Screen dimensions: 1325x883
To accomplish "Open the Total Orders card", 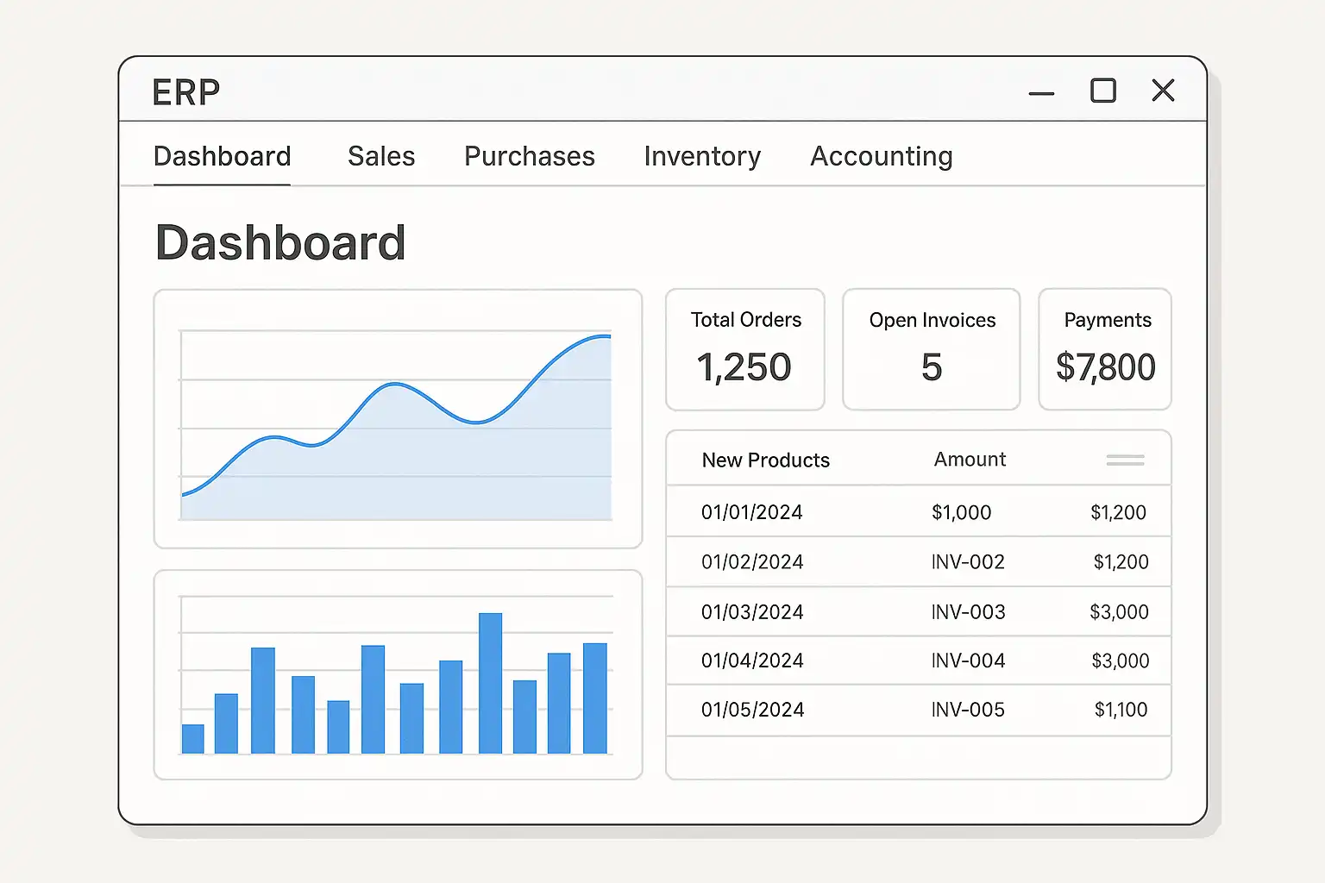I will (x=745, y=349).
